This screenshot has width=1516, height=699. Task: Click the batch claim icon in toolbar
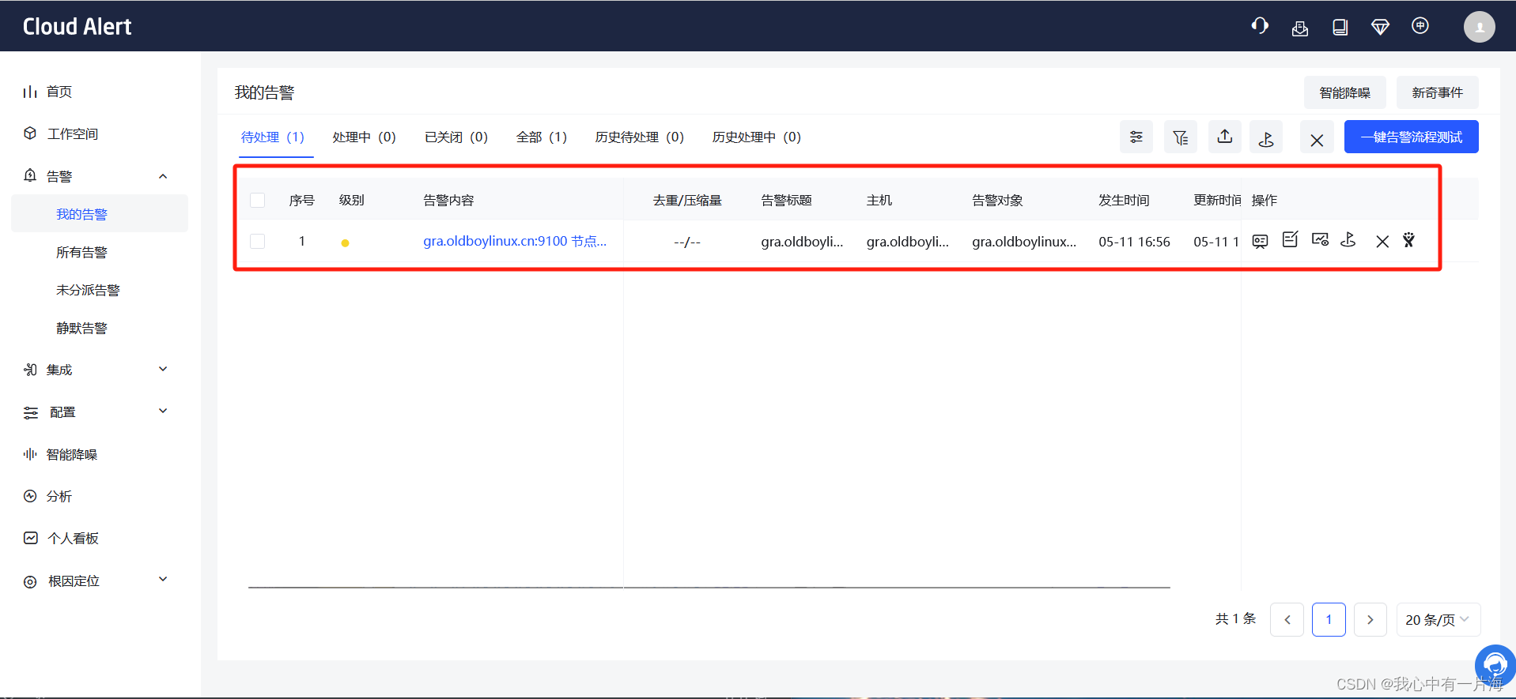click(x=1266, y=137)
